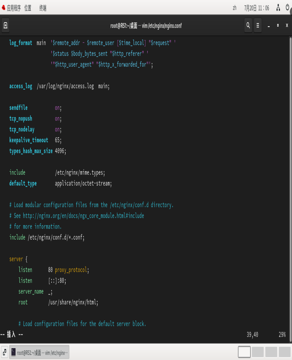This screenshot has height=360, width=292.
Task: Click /var/log/nginx/access.log path
Action: tap(65, 86)
